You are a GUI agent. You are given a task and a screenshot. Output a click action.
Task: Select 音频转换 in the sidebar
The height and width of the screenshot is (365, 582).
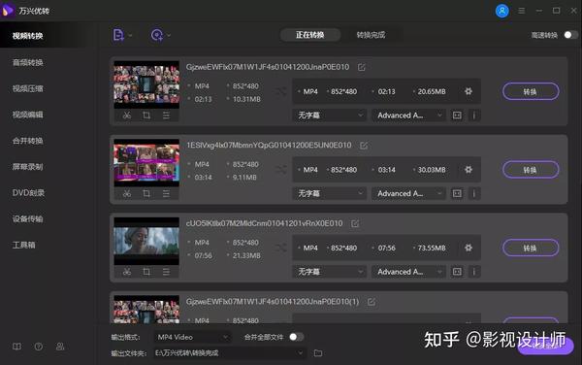point(28,62)
